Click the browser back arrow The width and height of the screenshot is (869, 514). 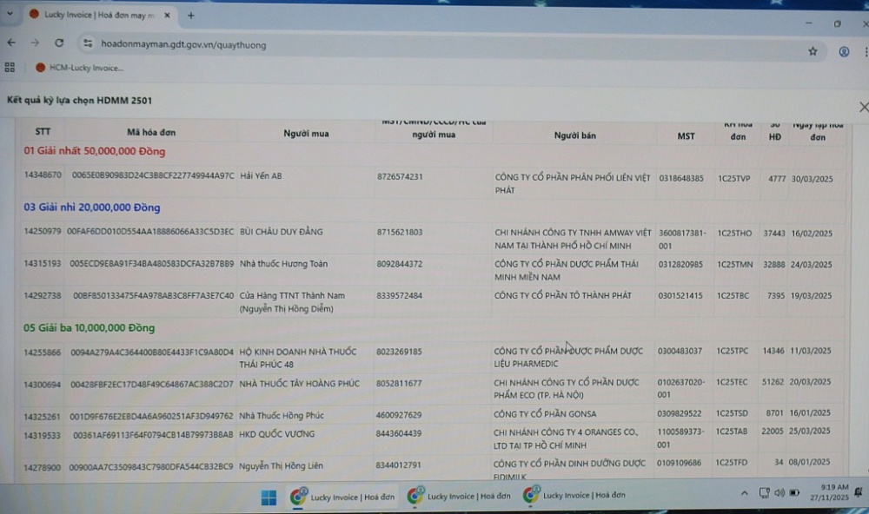[x=11, y=43]
